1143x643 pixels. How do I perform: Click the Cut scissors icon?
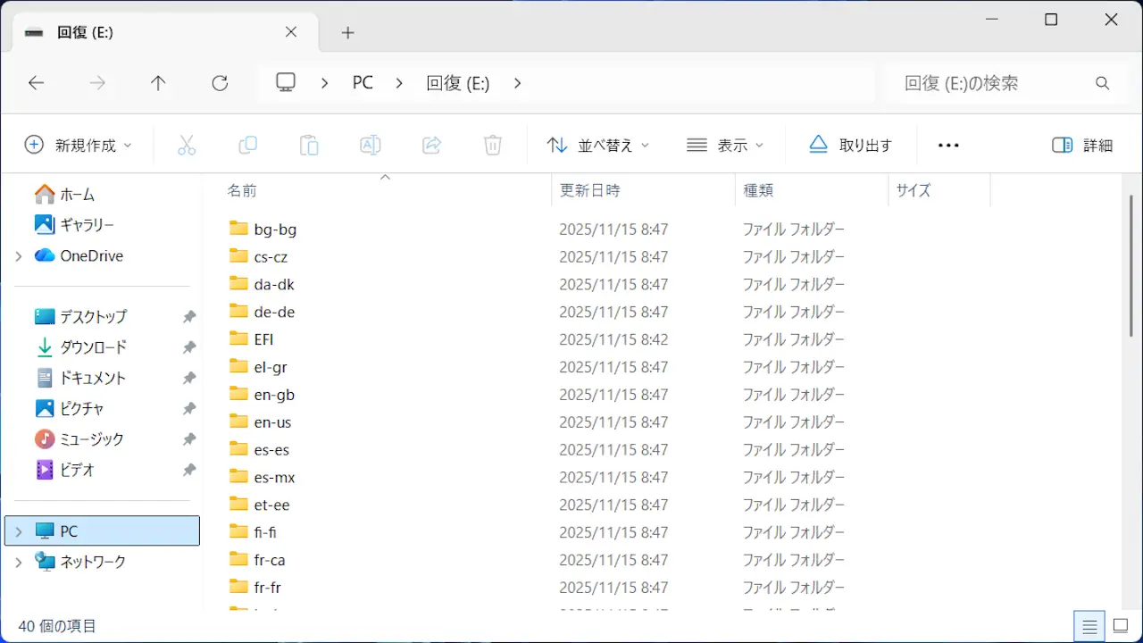coord(187,145)
